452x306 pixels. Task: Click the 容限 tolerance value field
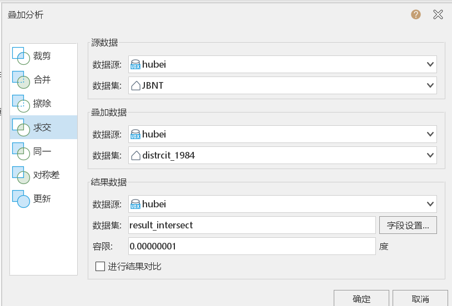pyautogui.click(x=252, y=246)
